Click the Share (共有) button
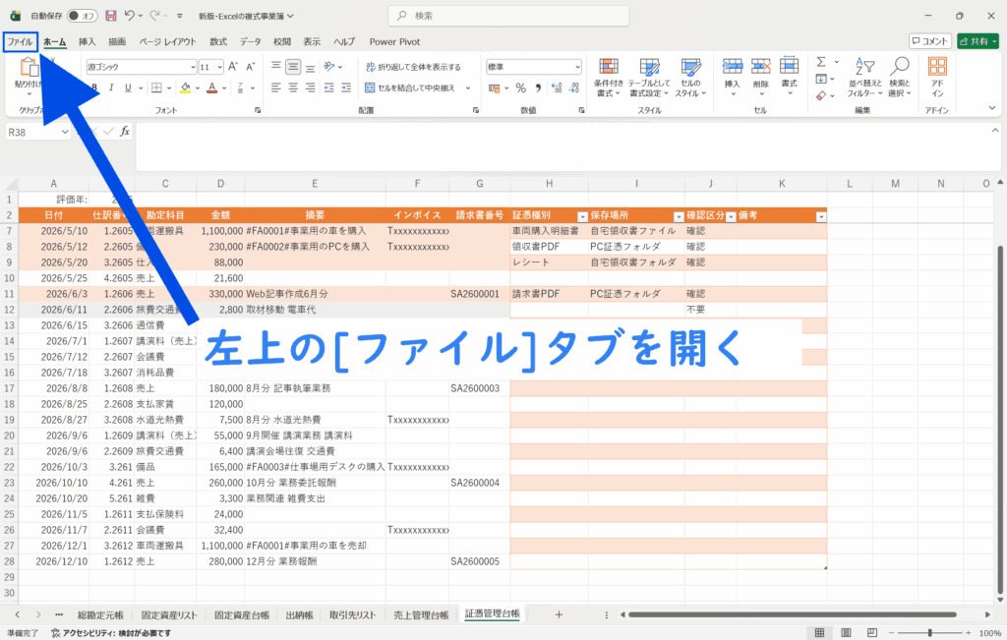This screenshot has width=1007, height=640. coord(977,41)
